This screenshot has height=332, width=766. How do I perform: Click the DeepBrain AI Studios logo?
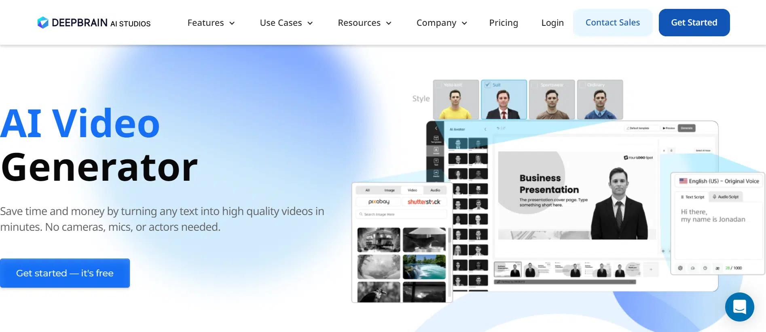94,23
